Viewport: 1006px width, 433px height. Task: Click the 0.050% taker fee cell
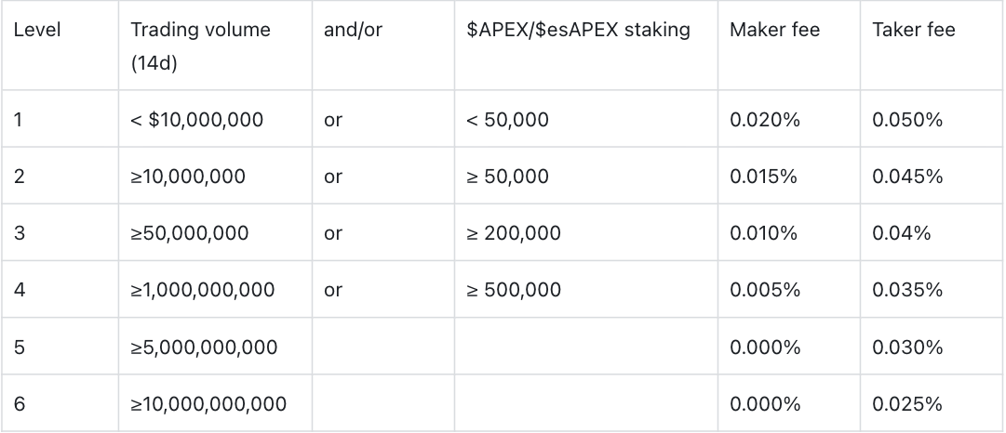(907, 120)
